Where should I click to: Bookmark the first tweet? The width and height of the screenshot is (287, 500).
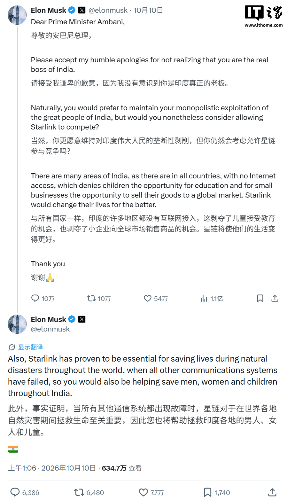[x=260, y=298]
